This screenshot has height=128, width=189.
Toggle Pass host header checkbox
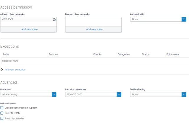tap(2, 118)
